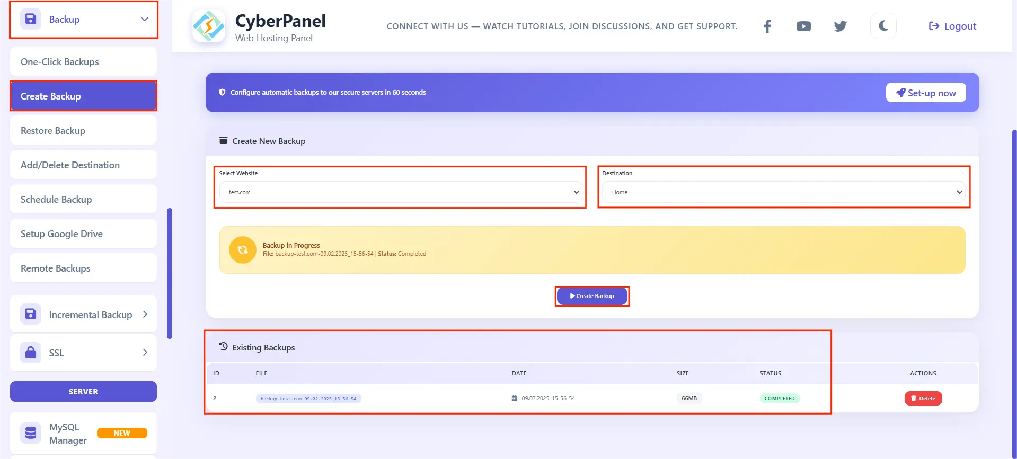Click the SIZE column header
This screenshot has width=1017, height=459.
click(x=683, y=373)
